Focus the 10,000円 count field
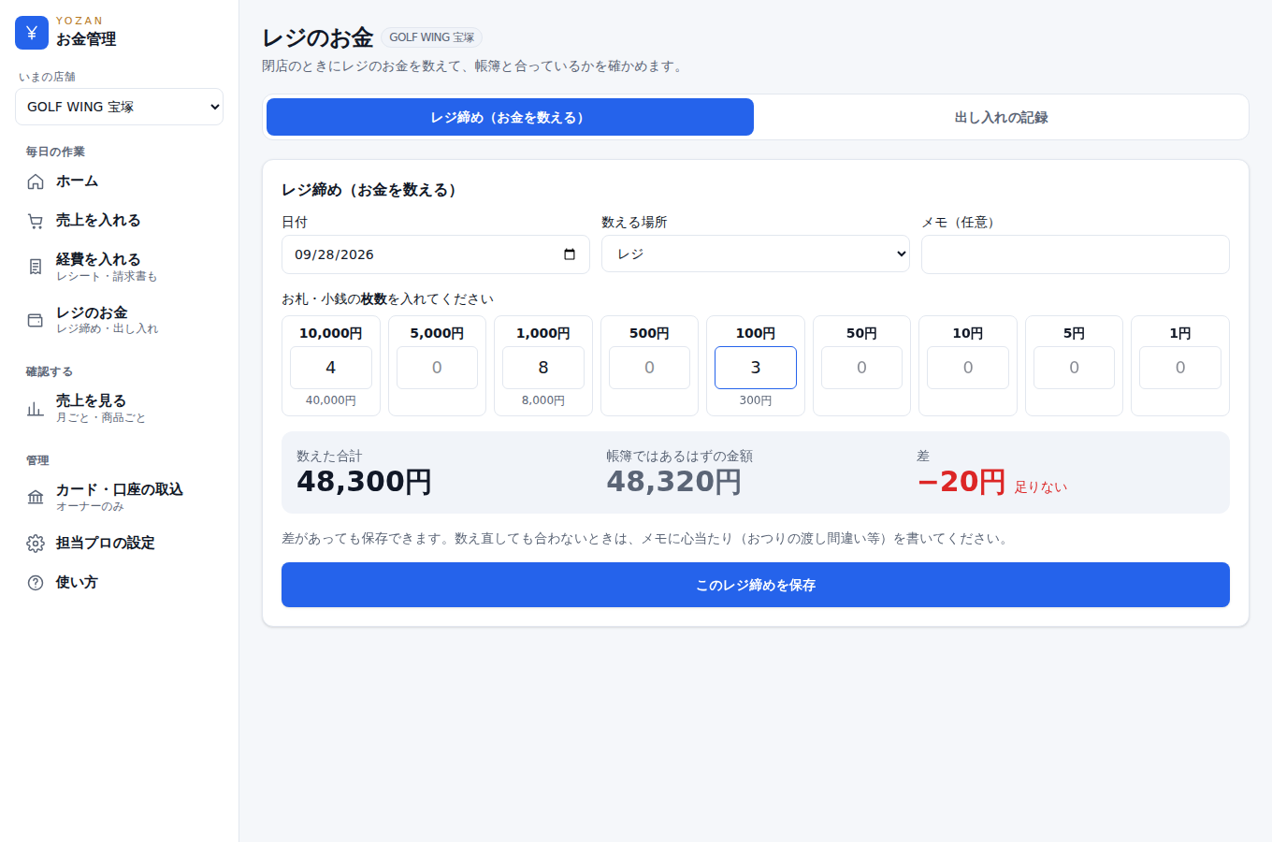The width and height of the screenshot is (1272, 842). pyautogui.click(x=331, y=368)
